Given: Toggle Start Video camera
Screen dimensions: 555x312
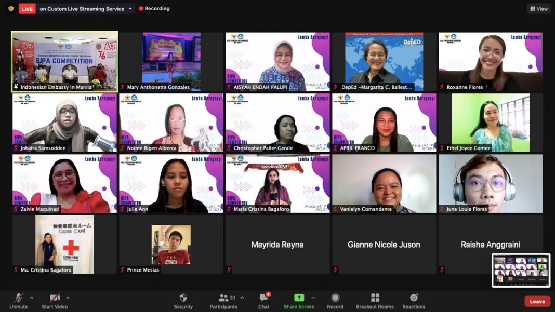Looking at the screenshot, I should click(55, 298).
